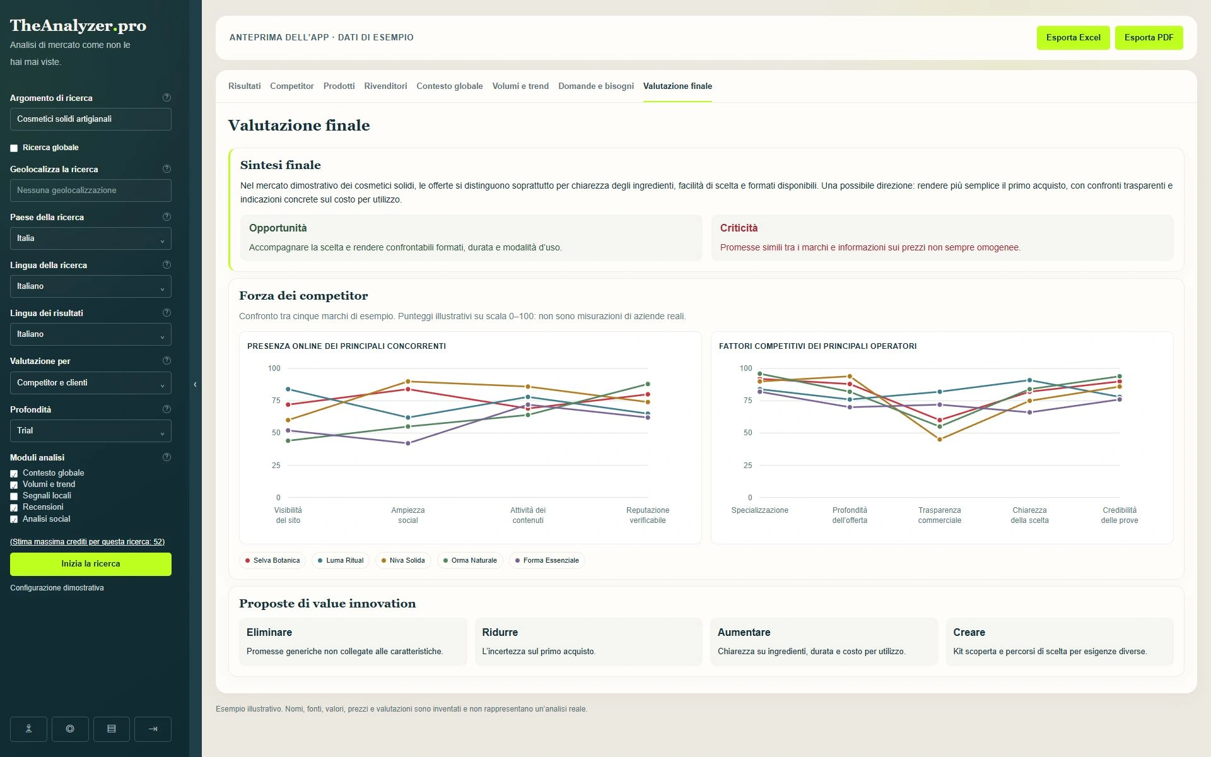Open the Domande e bisogni tab
Screen dimensions: 1211x757
click(x=596, y=86)
